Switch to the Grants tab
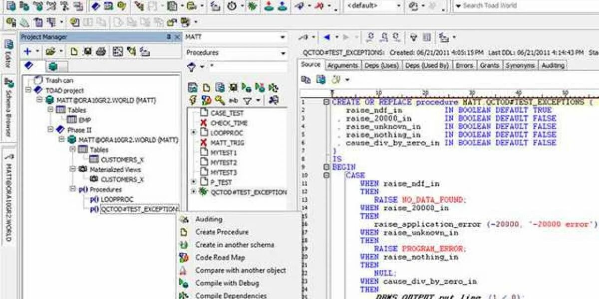599x299 pixels. pos(489,65)
